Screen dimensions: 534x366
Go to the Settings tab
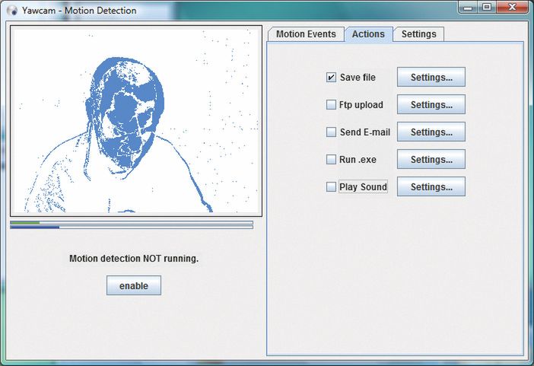(419, 34)
